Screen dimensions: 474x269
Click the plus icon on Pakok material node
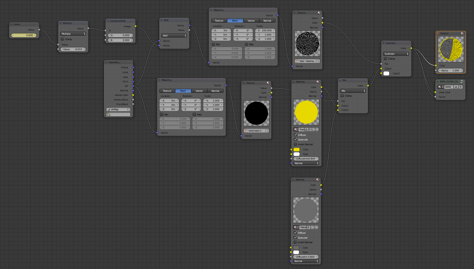click(312, 227)
